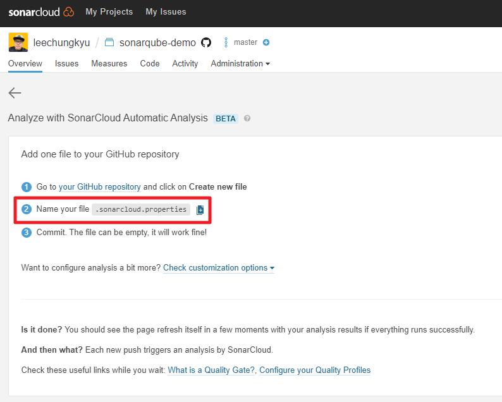Switch to the Overview tab
Image resolution: width=502 pixels, height=402 pixels.
pos(25,63)
